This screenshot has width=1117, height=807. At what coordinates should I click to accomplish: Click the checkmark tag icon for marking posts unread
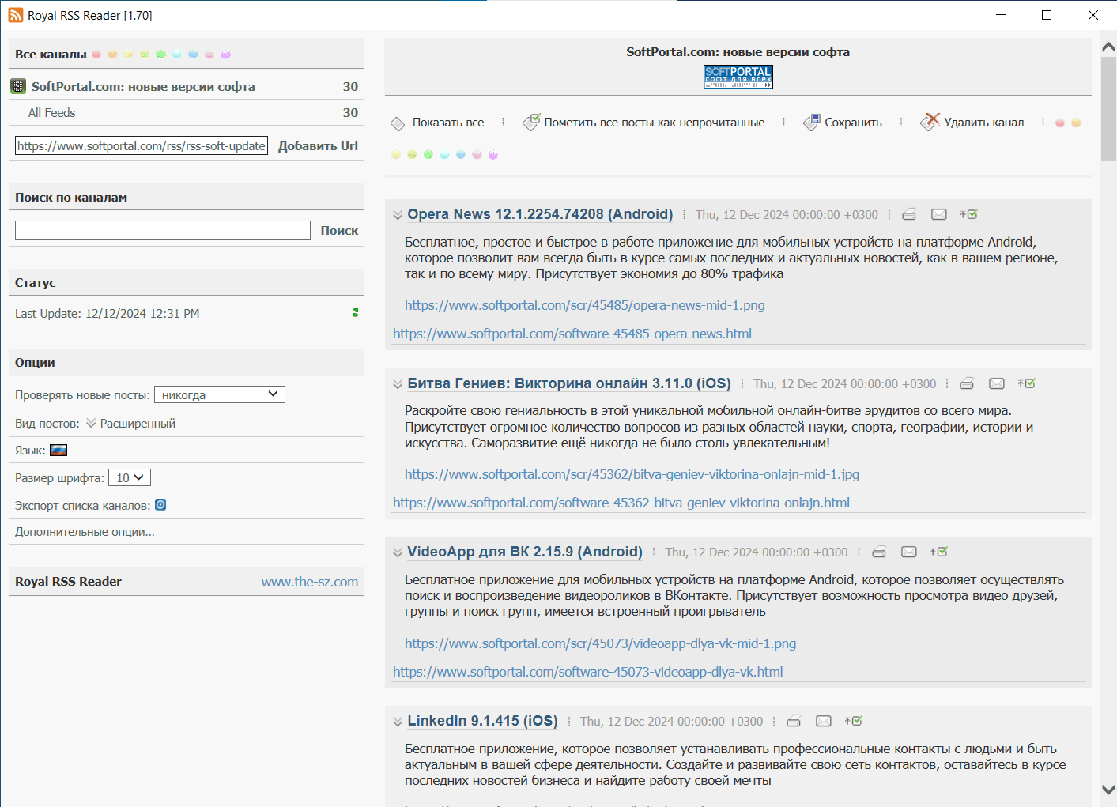531,122
